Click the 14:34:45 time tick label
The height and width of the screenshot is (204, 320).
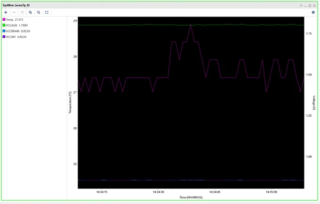tap(215, 192)
